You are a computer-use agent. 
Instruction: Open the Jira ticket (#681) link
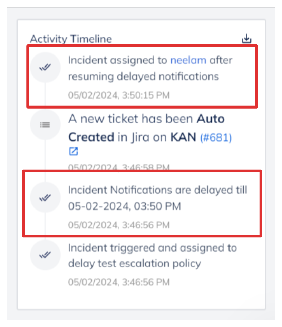click(x=216, y=137)
